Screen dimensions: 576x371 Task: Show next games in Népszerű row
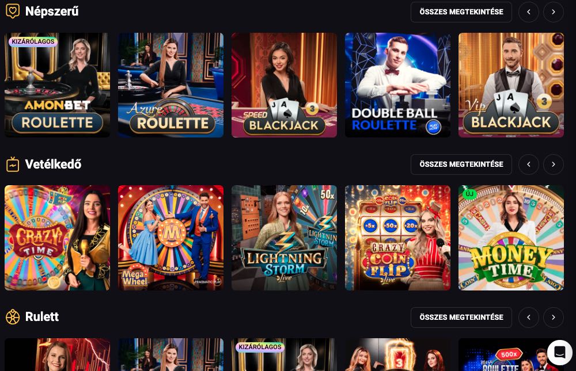(553, 12)
